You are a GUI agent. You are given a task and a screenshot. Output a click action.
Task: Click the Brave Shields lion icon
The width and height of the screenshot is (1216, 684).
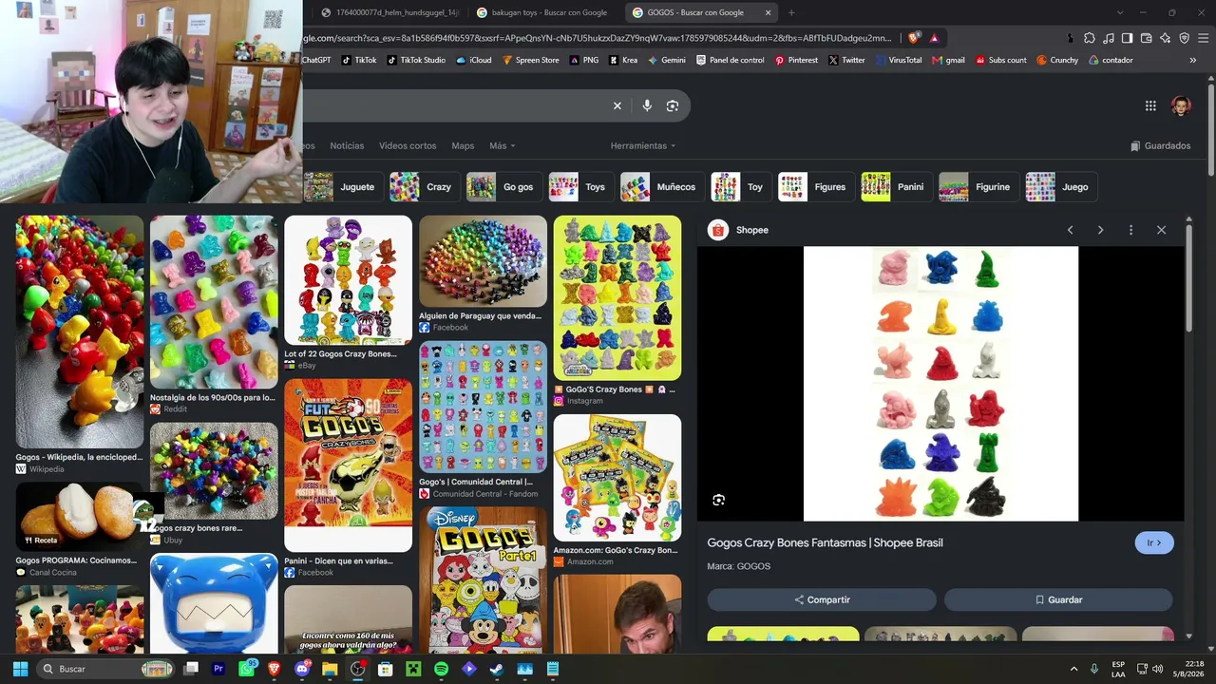click(x=914, y=38)
